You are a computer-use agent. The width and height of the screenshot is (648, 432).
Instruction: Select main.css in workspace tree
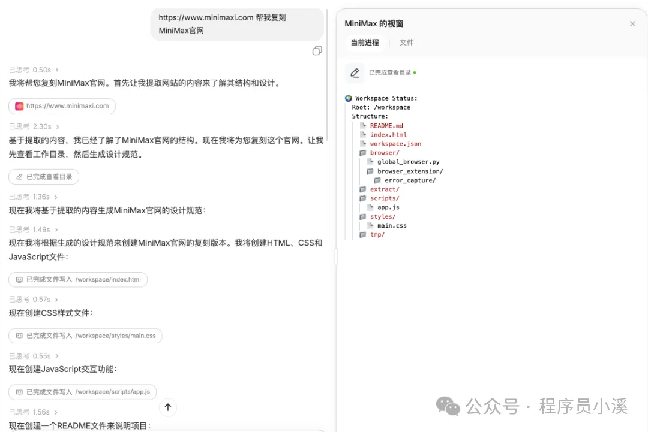392,226
